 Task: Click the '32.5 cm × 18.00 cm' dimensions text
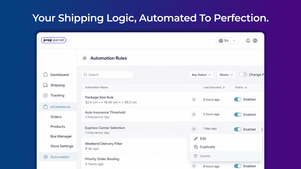pos(111,102)
